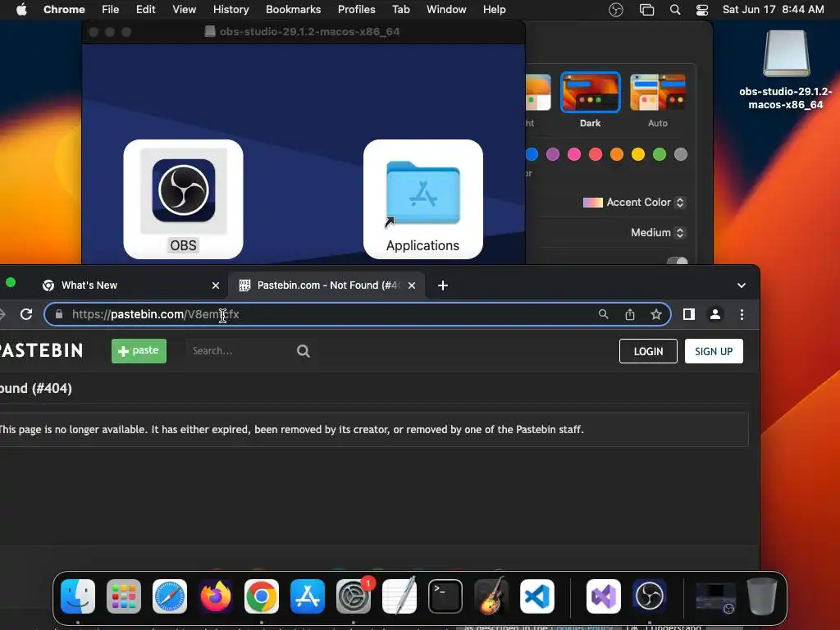Expand the tab search dropdown chevron
Image resolution: width=840 pixels, height=630 pixels.
pyautogui.click(x=742, y=285)
